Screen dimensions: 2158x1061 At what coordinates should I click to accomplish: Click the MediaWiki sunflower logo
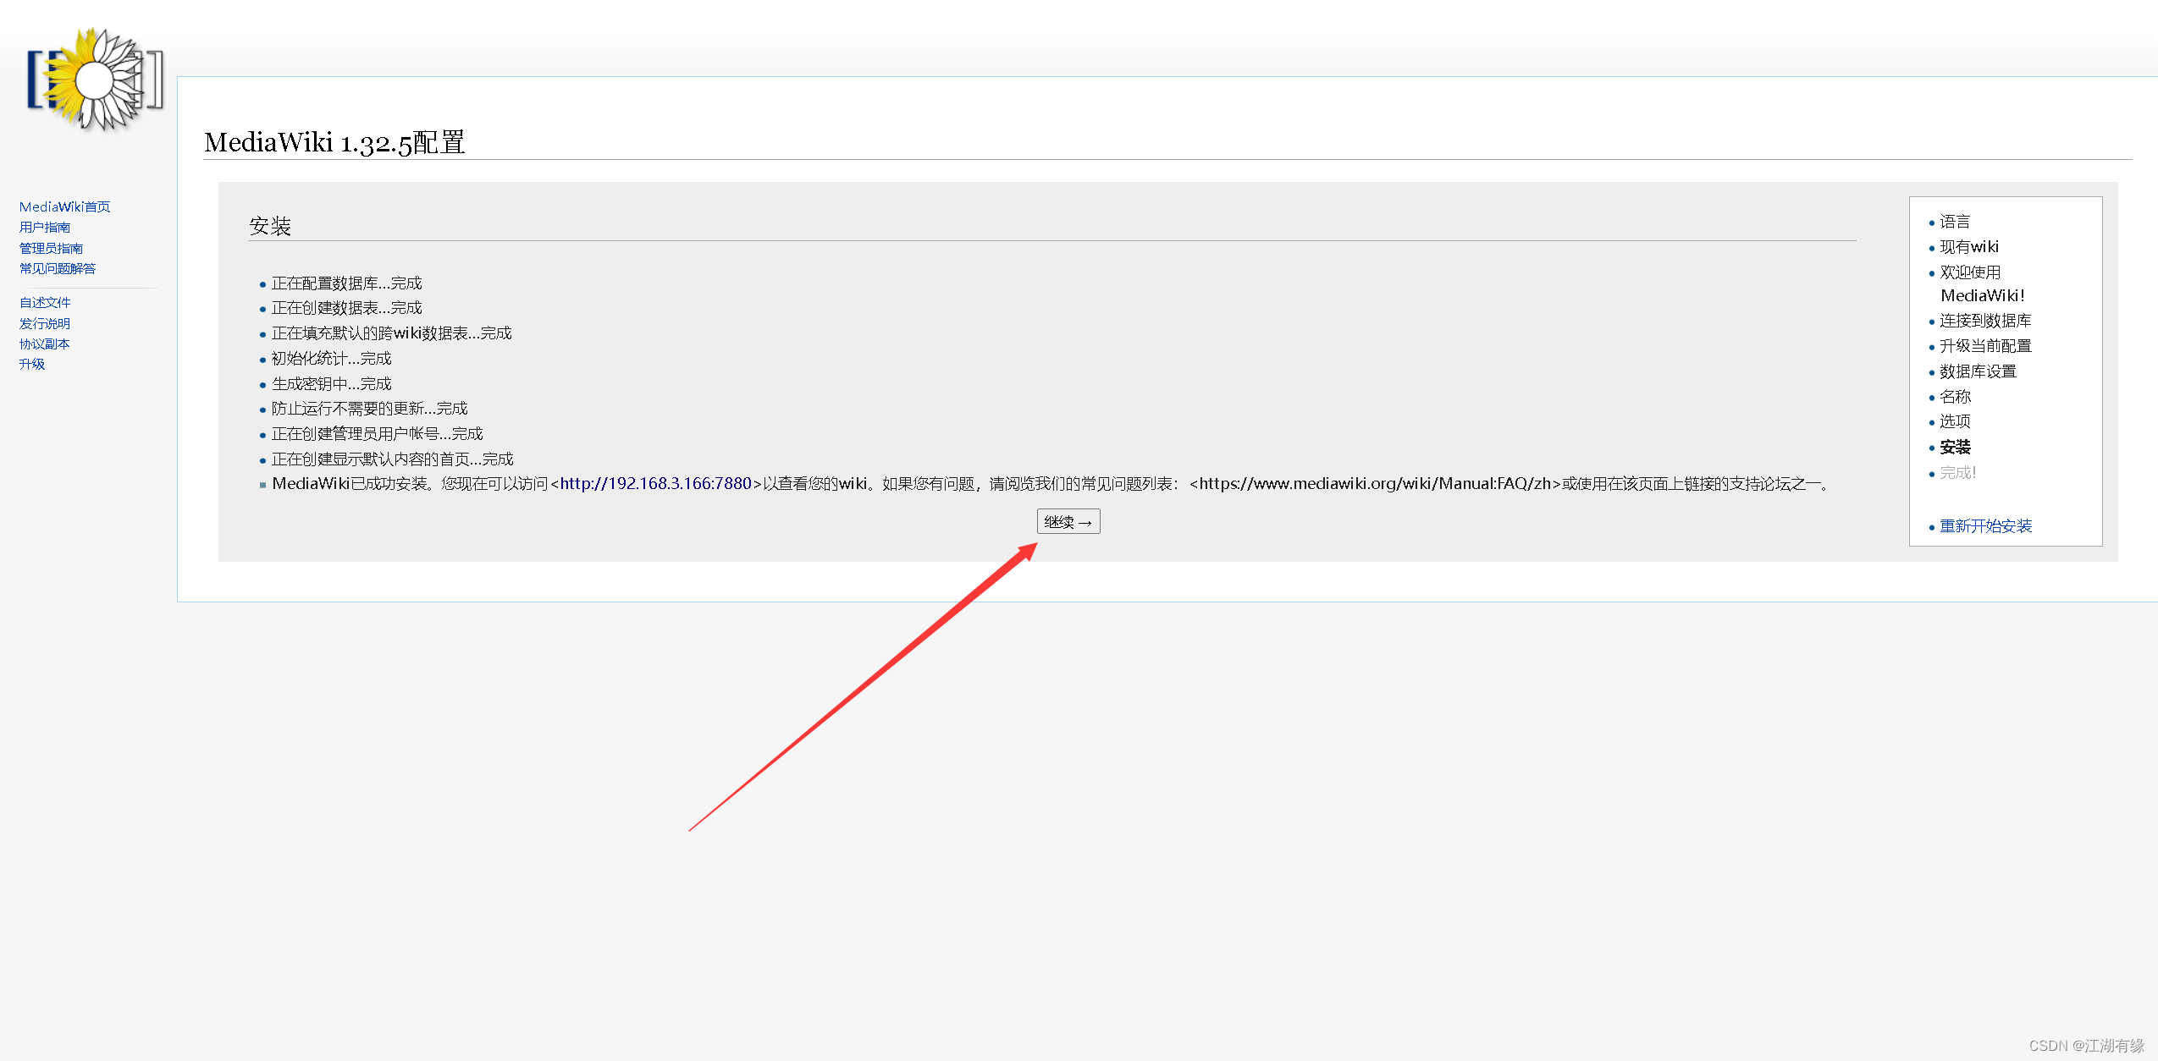pyautogui.click(x=95, y=80)
